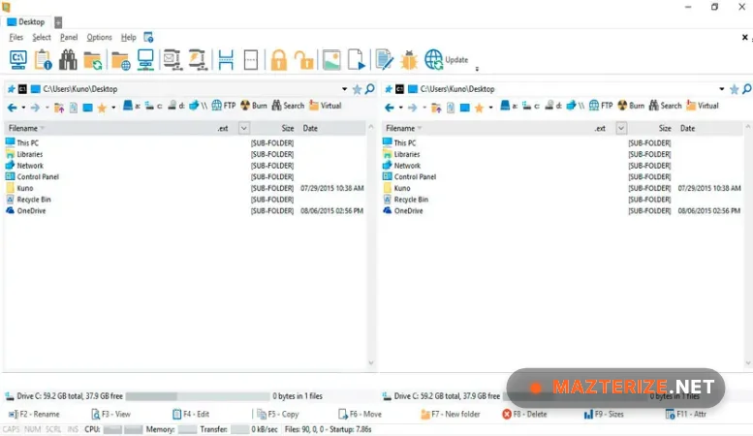
Task: Click the left panel blue pin icon
Action: [x=11, y=89]
